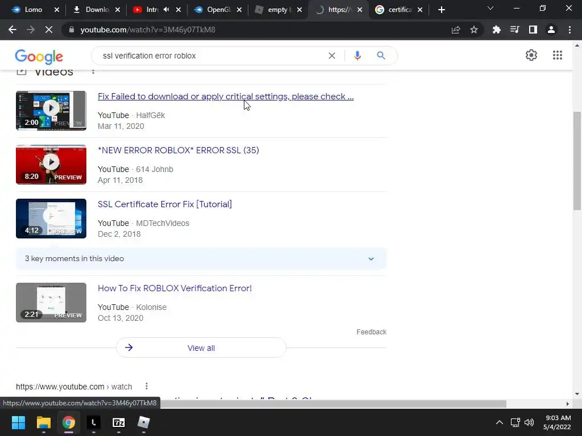Open Chrome three-dot menu
The width and height of the screenshot is (582, 436).
569,30
